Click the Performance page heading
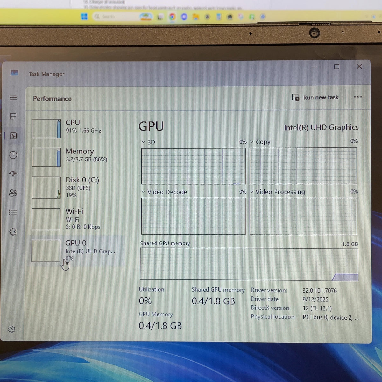382x382 pixels. 52,99
